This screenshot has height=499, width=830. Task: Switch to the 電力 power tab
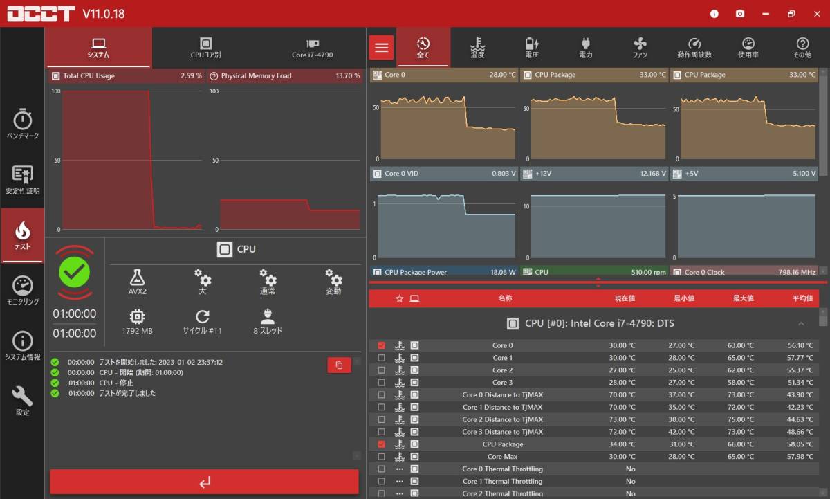(x=586, y=47)
